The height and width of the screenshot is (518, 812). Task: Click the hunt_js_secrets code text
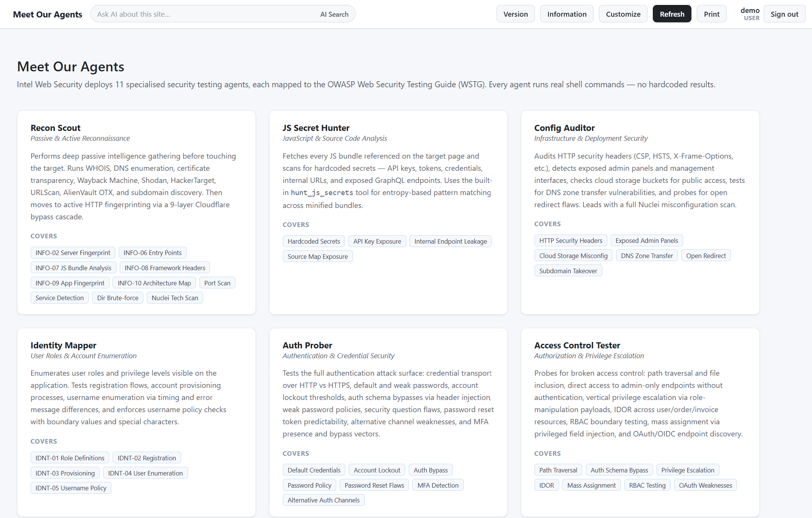tap(322, 193)
